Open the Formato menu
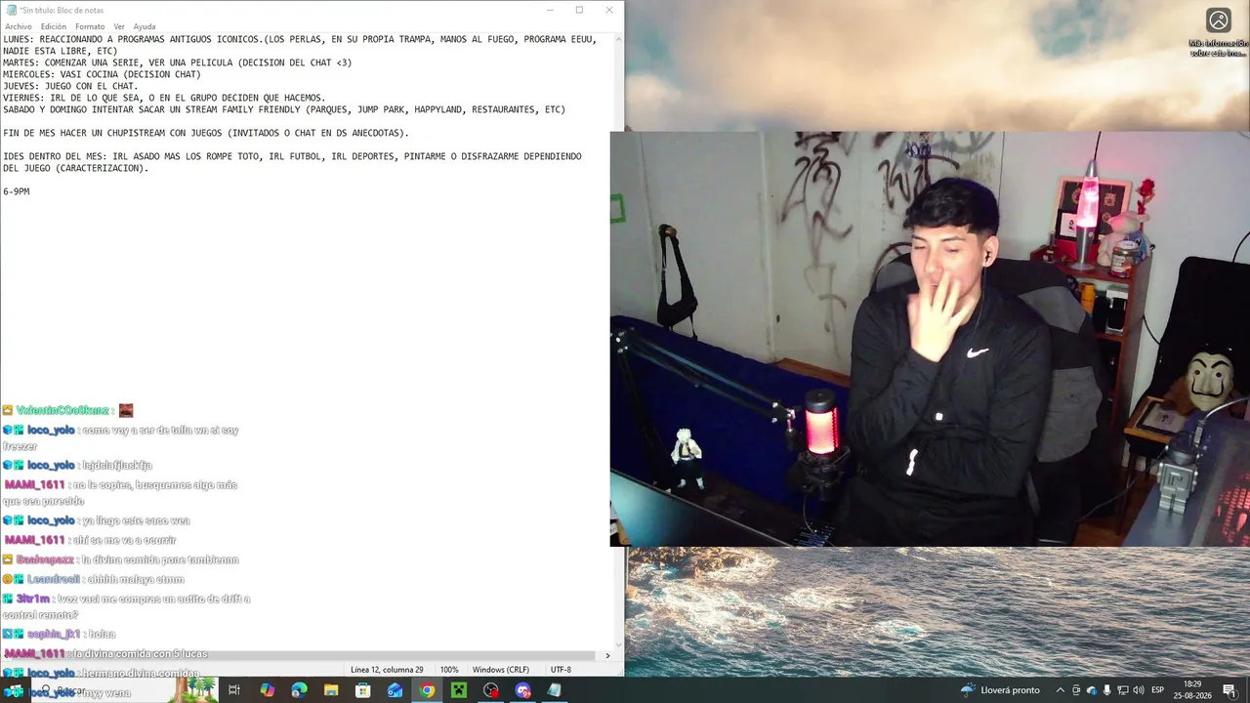The width and height of the screenshot is (1250, 703). pyautogui.click(x=90, y=26)
